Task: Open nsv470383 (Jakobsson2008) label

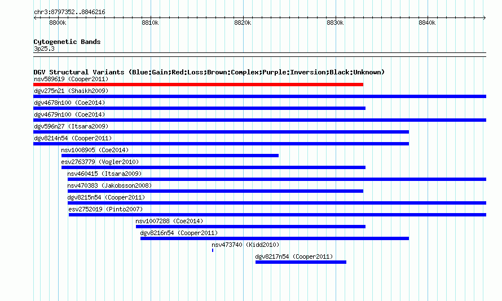Action: 109,185
